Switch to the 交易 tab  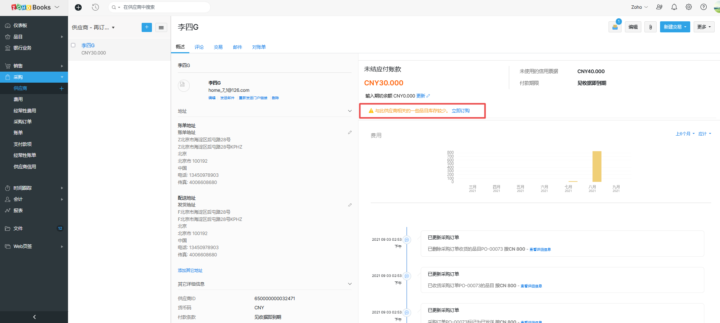218,47
